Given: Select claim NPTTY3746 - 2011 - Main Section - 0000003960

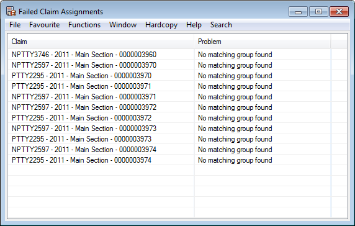Looking at the screenshot, I should pos(84,55).
